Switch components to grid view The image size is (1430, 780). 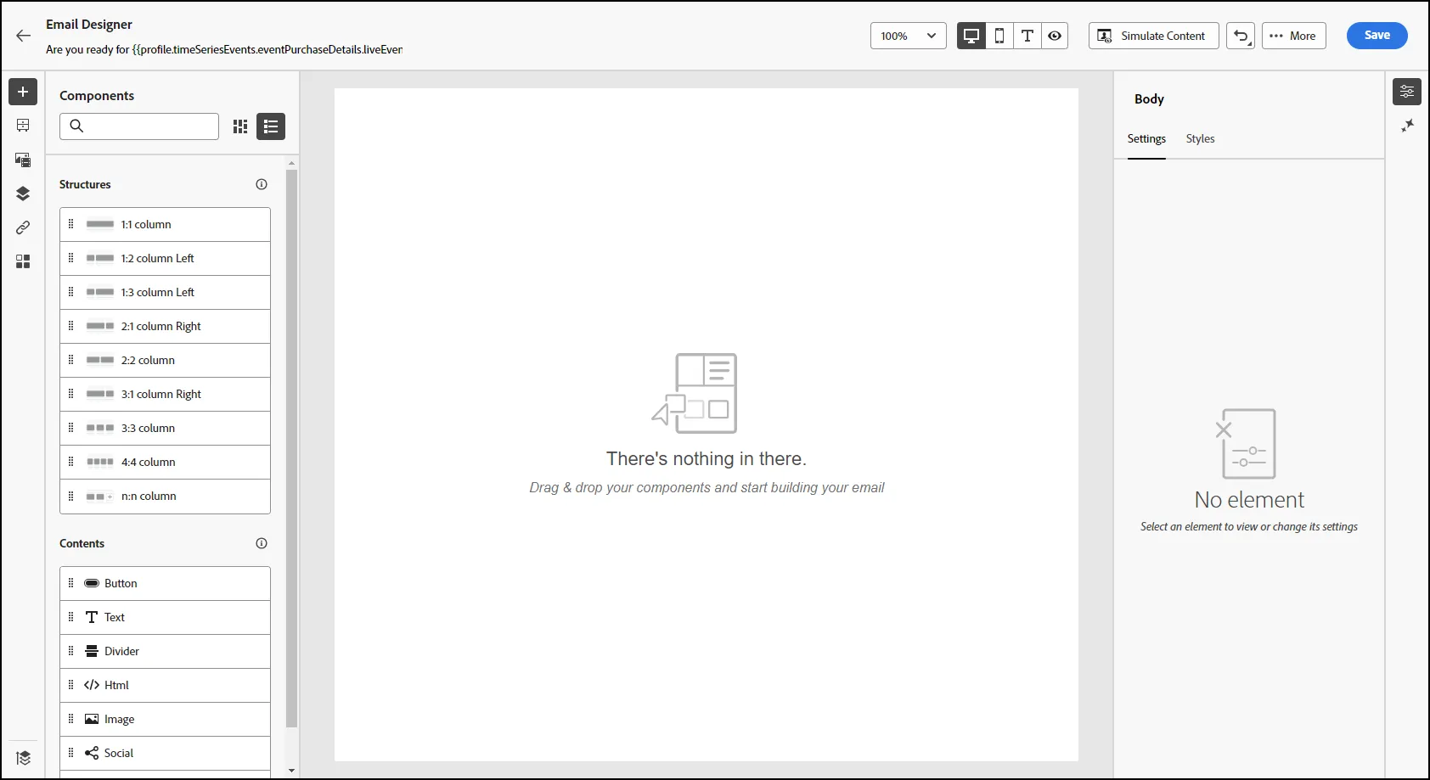(240, 126)
